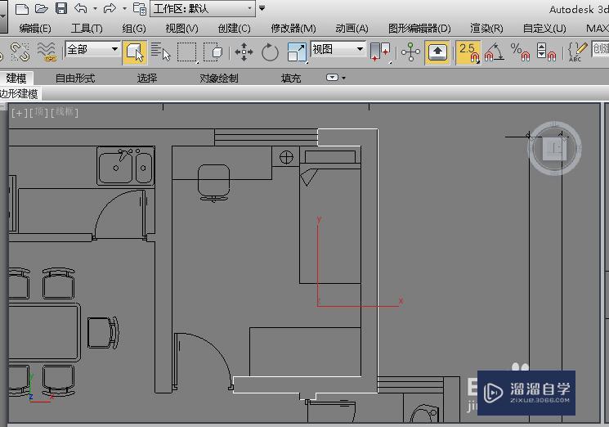The height and width of the screenshot is (427, 609).
Task: Toggle the Select Object tool
Action: tap(135, 52)
